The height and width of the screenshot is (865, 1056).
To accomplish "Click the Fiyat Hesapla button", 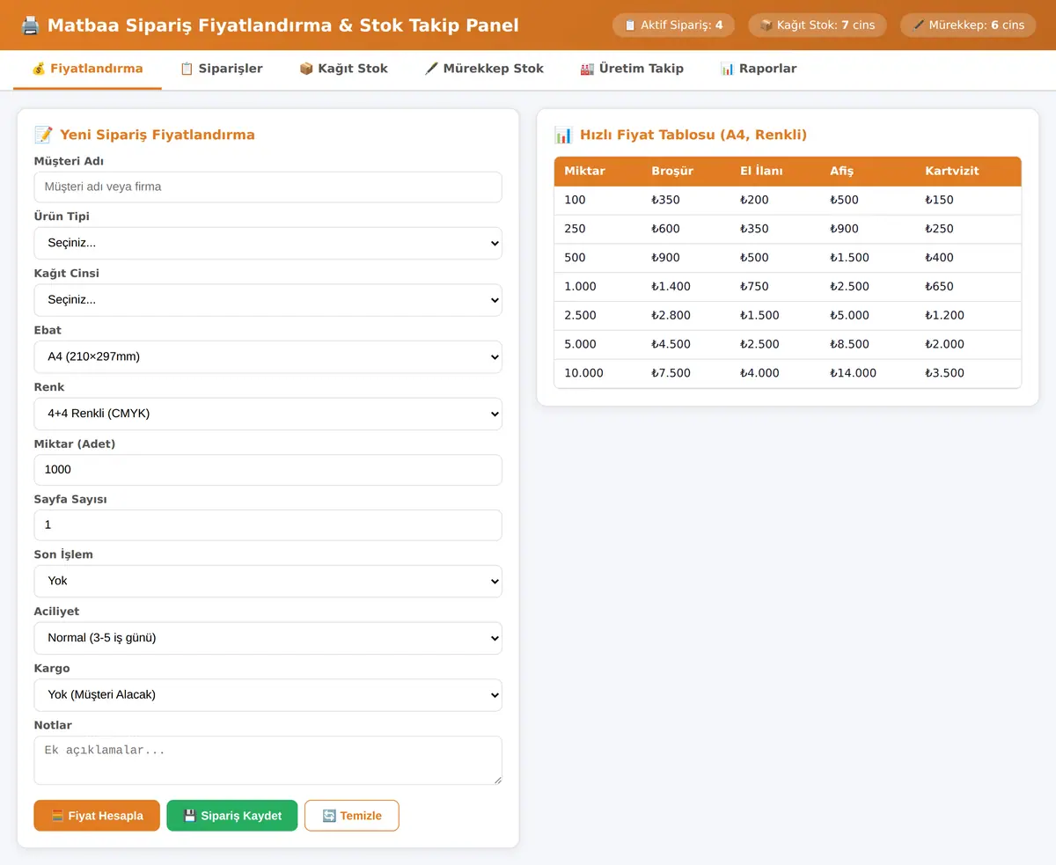I will [x=97, y=816].
